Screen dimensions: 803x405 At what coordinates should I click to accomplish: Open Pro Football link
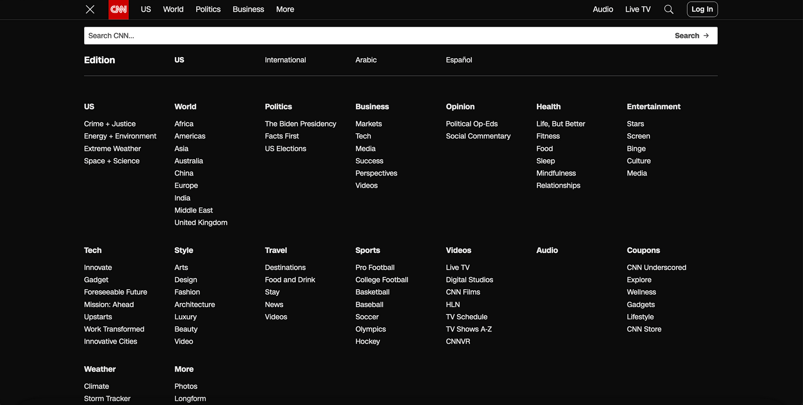click(375, 267)
